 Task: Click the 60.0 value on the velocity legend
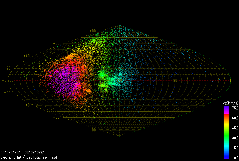coord(235,118)
